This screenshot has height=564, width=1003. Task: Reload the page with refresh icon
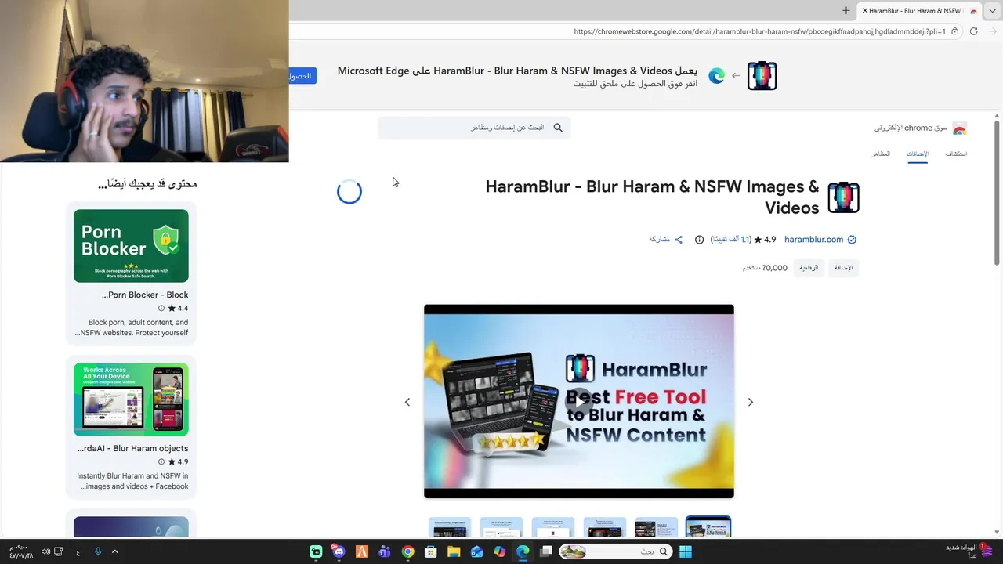point(973,31)
